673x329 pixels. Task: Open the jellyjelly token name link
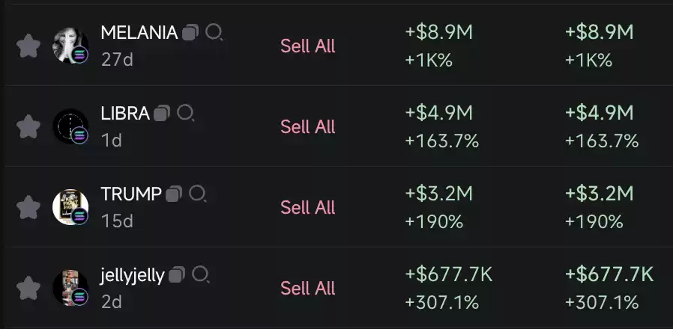133,276
